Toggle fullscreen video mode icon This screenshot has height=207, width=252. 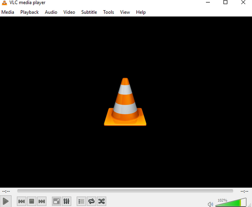pos(56,201)
